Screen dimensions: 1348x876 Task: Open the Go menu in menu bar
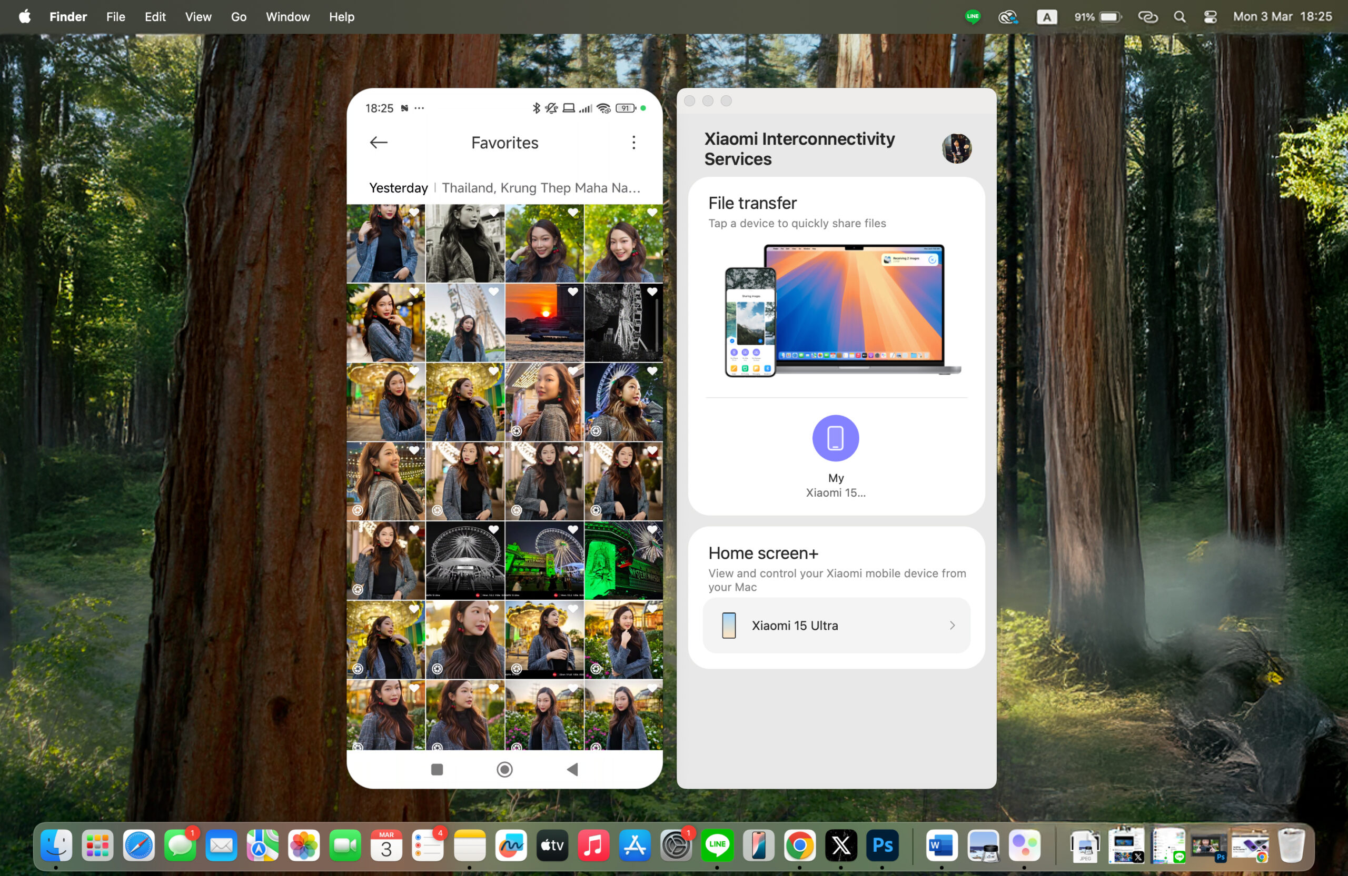click(239, 17)
